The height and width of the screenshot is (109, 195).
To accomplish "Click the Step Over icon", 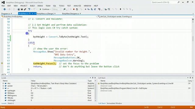I will coord(92,9).
